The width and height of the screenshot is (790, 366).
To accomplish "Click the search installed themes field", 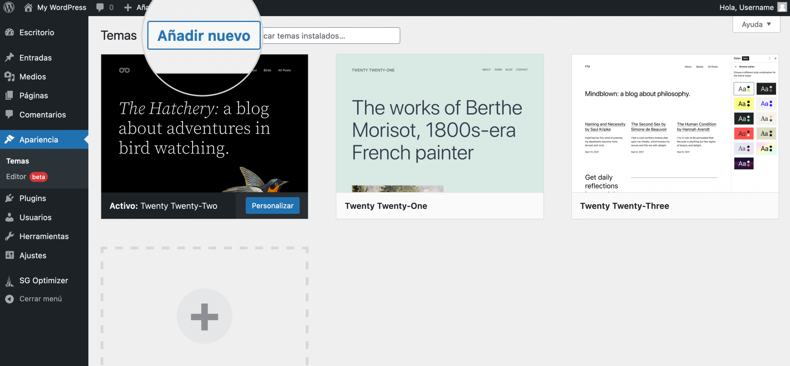I will [x=331, y=35].
